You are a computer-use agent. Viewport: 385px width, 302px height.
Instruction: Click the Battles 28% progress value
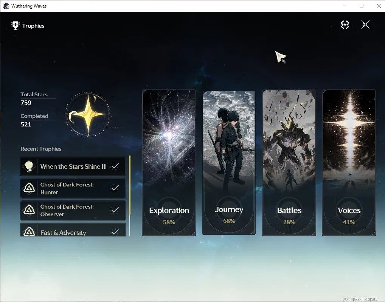(x=289, y=222)
